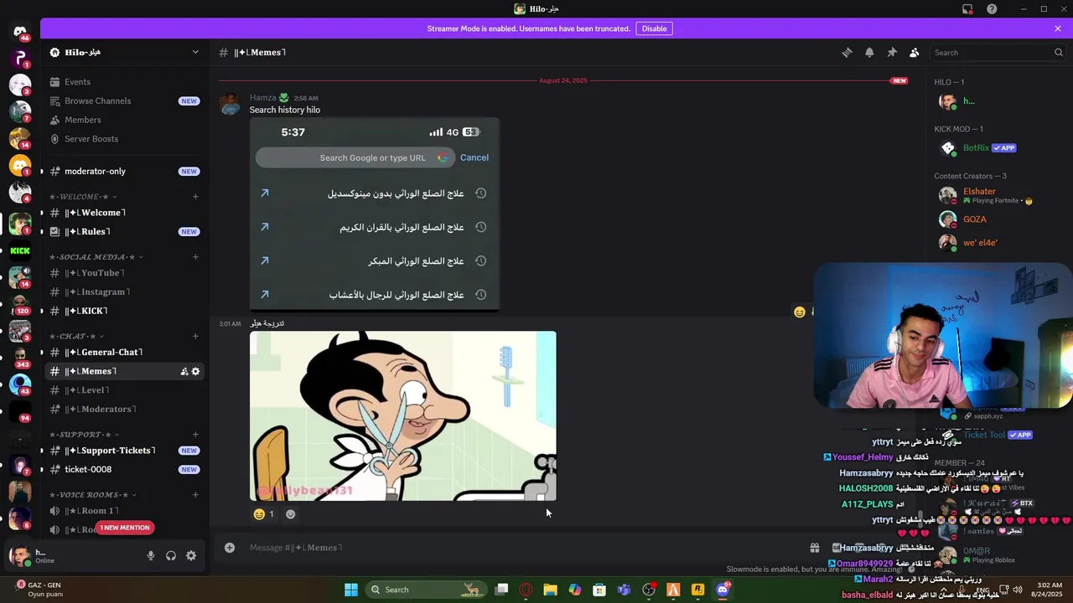Collapse the SOCIAL MEDIA category

(96, 257)
